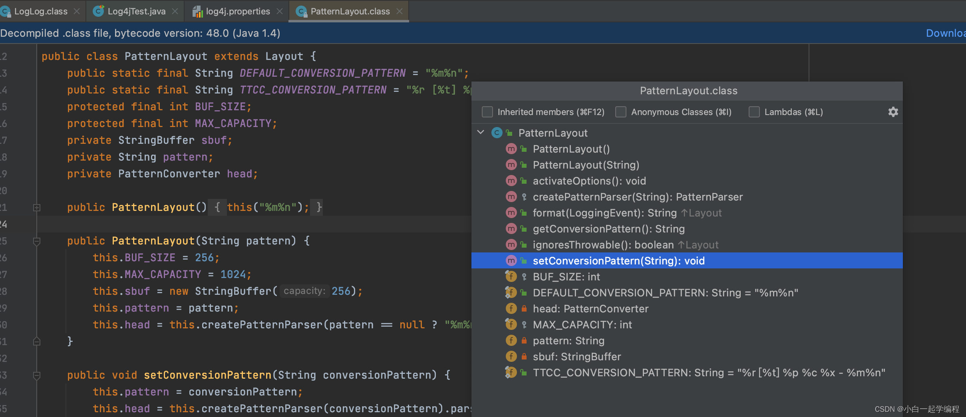Image resolution: width=966 pixels, height=417 pixels.
Task: Select head: PatternConverter field
Action: [x=687, y=309]
